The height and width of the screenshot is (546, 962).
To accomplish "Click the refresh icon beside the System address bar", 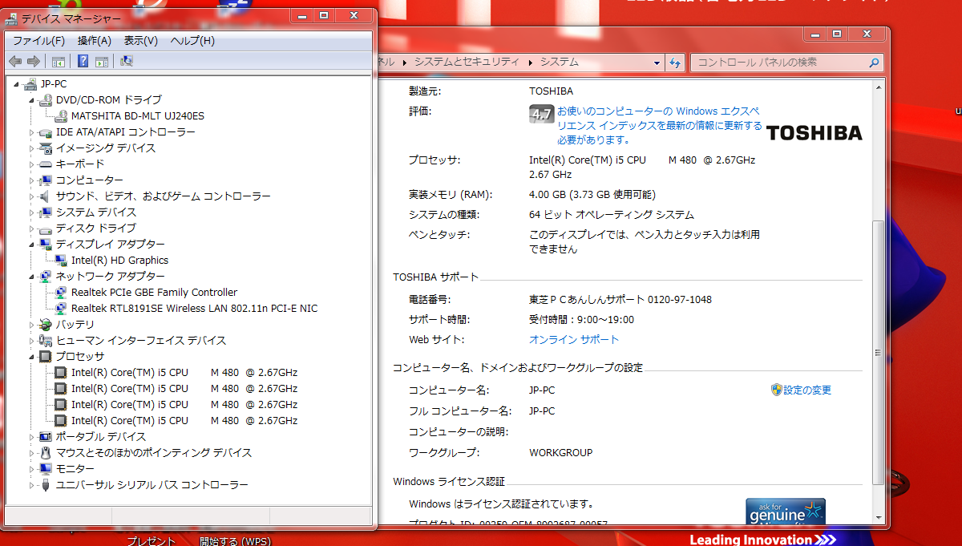I will pos(675,62).
